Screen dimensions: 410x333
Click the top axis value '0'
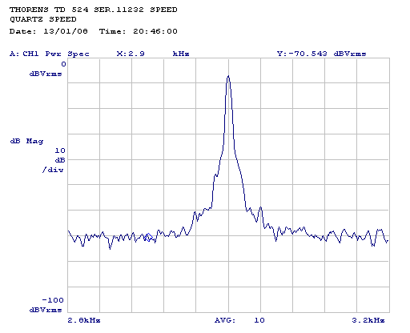(63, 64)
